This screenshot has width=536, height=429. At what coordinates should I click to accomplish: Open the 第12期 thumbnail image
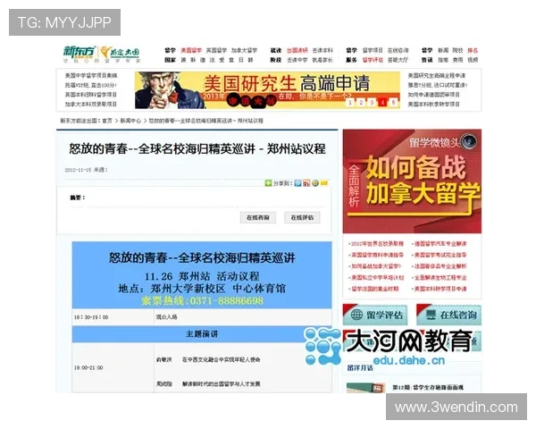365,388
